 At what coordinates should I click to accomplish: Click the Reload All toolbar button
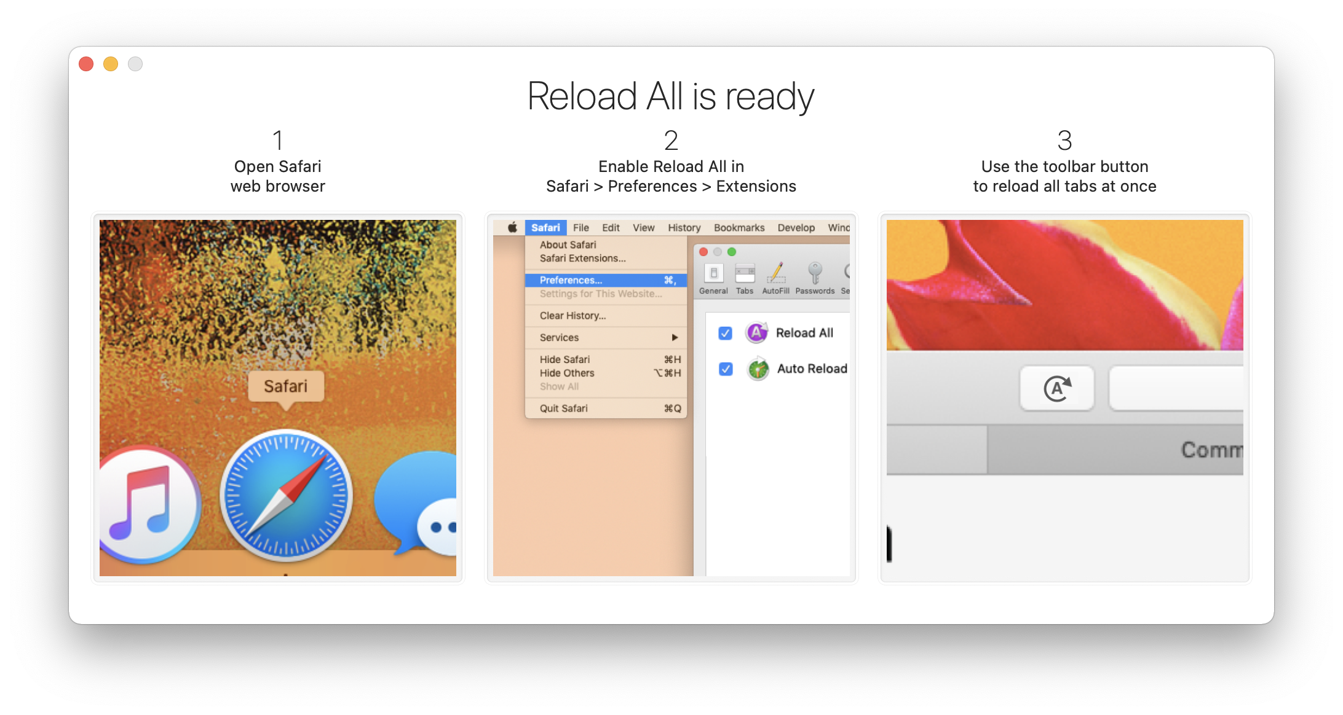pos(1057,388)
